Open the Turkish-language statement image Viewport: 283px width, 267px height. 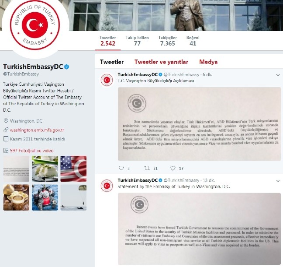200,124
